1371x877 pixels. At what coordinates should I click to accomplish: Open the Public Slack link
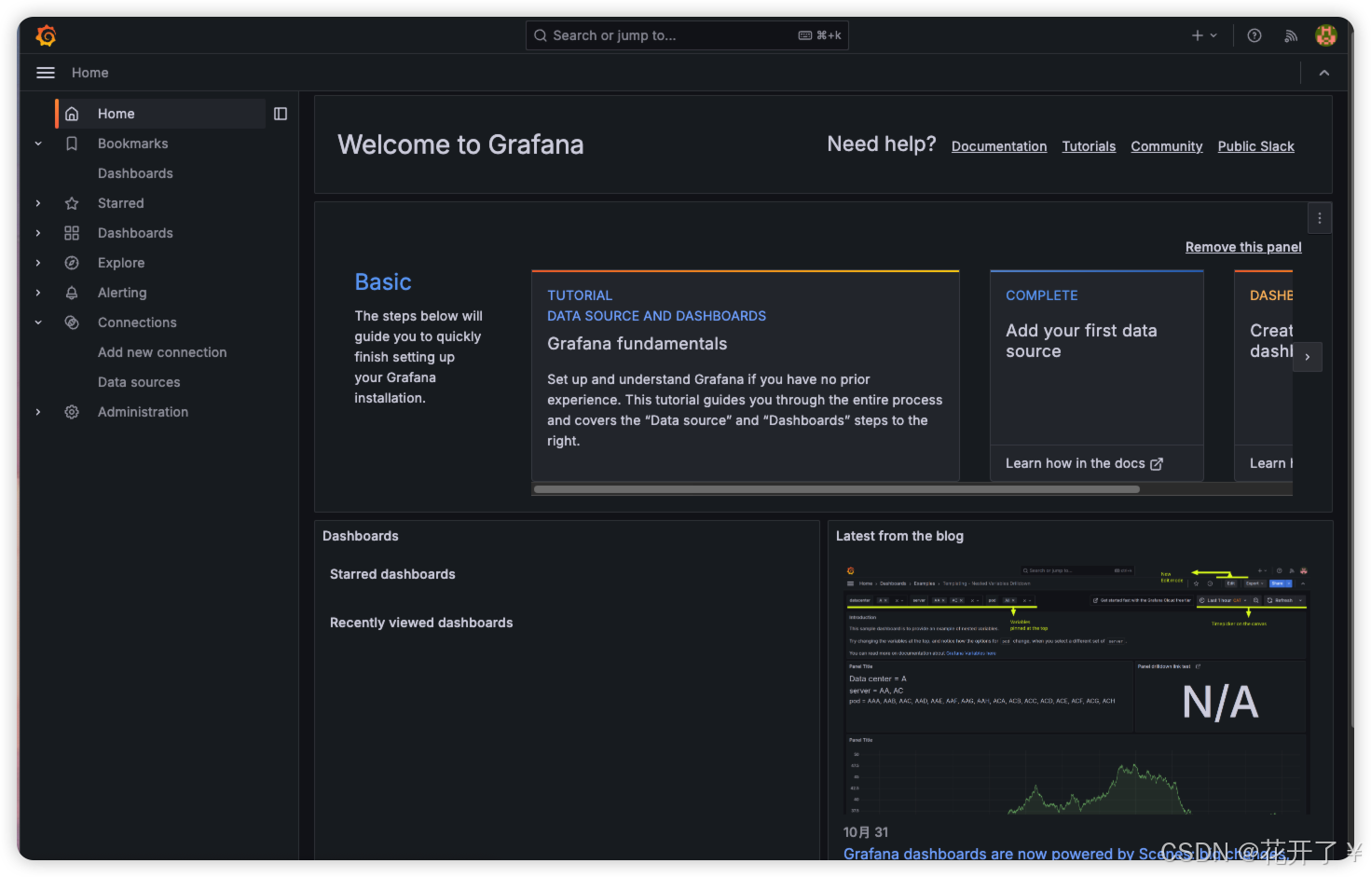point(1256,146)
